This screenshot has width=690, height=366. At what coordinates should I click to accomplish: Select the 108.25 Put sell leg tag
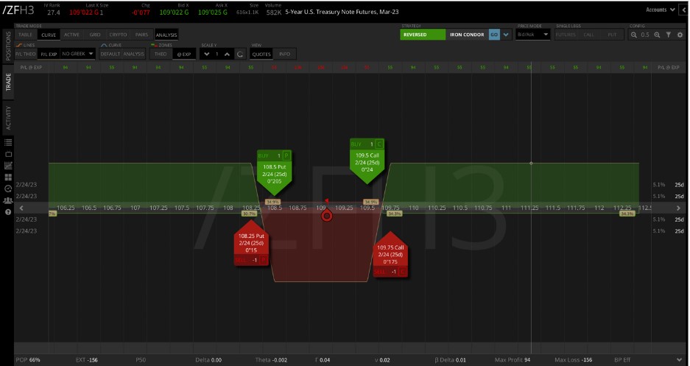coord(251,243)
